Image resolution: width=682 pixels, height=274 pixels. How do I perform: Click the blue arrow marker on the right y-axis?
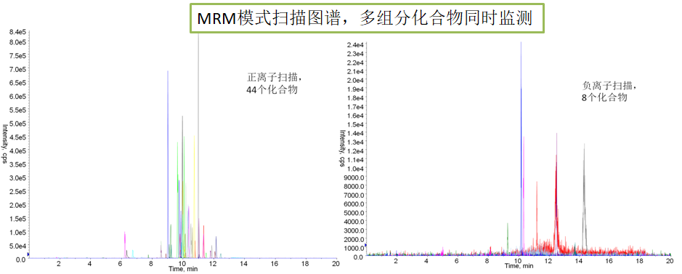(x=366, y=246)
